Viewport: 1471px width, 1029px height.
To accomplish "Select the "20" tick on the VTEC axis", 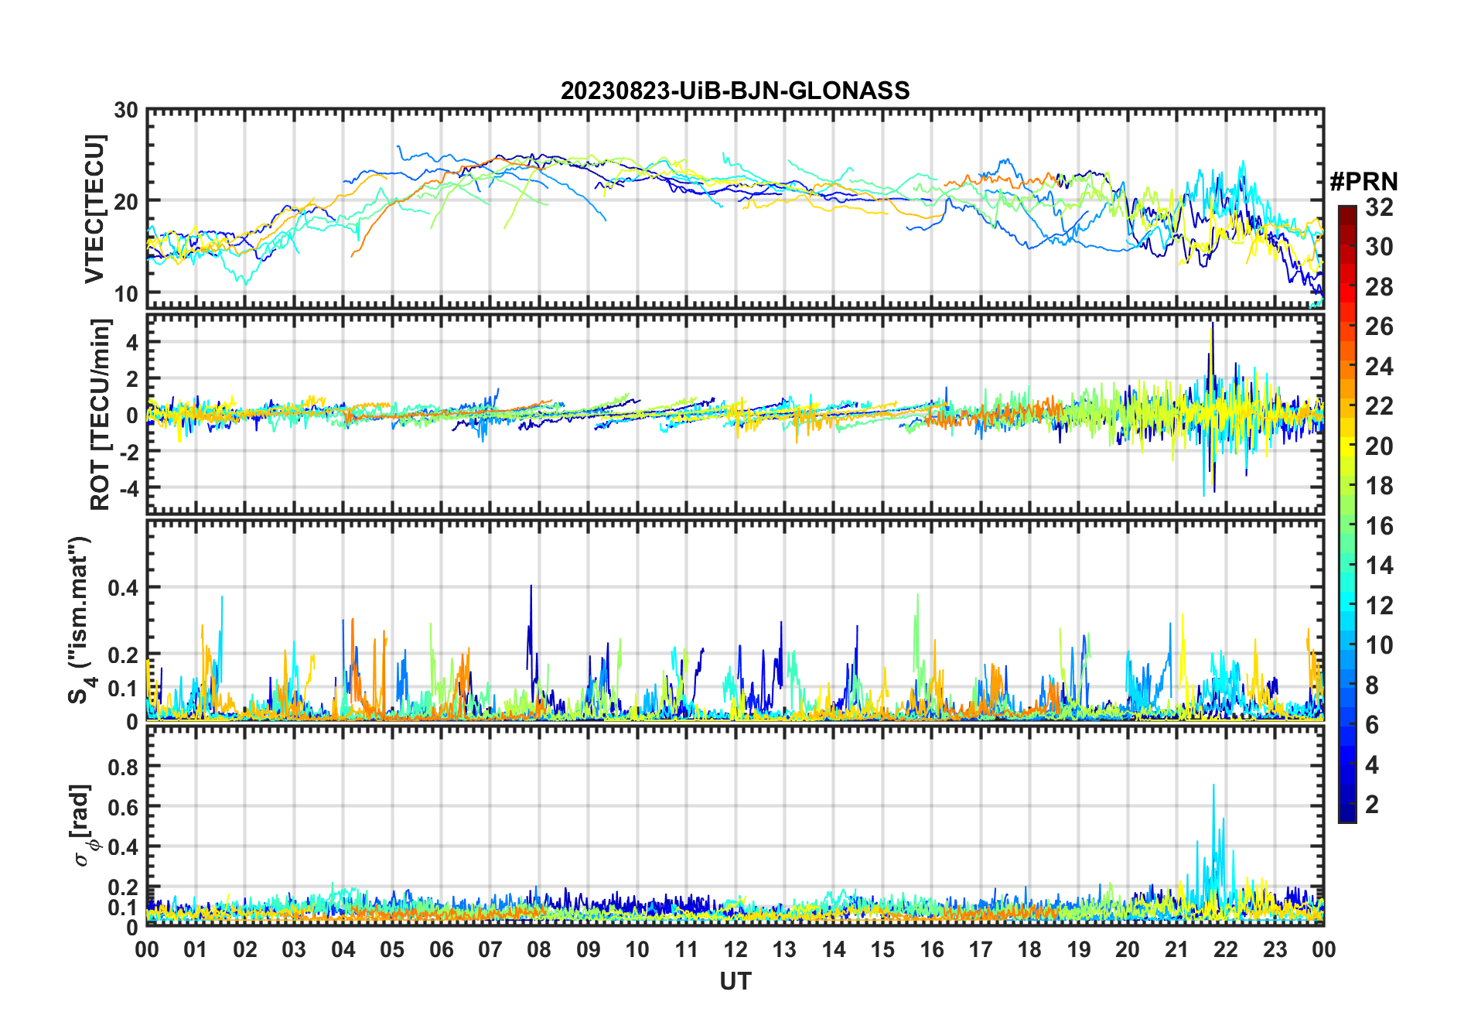I will tap(126, 202).
